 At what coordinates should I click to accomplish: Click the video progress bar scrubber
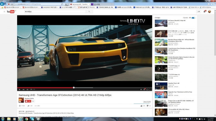coord(74,88)
